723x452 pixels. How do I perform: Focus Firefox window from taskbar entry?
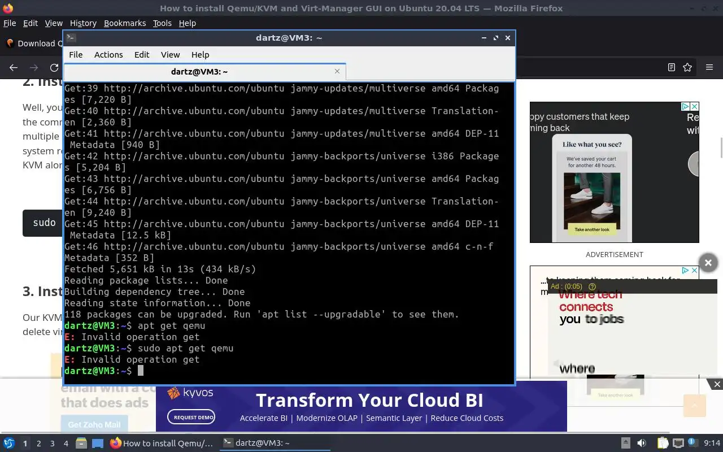[162, 444]
